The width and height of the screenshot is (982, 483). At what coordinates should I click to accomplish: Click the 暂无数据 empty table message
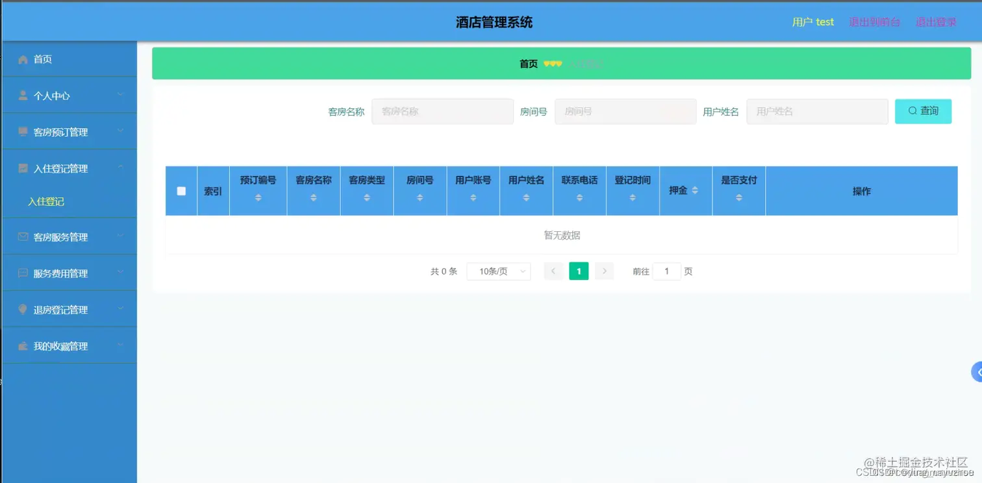[562, 235]
